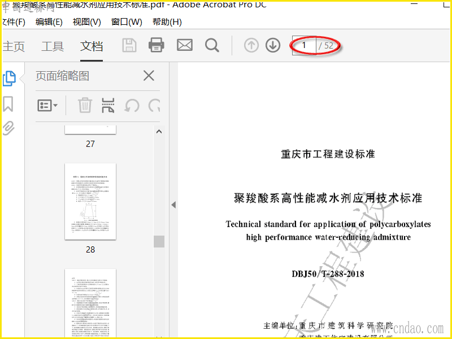This screenshot has height=339, width=452.
Task: Click page label 28
Action: point(90,250)
